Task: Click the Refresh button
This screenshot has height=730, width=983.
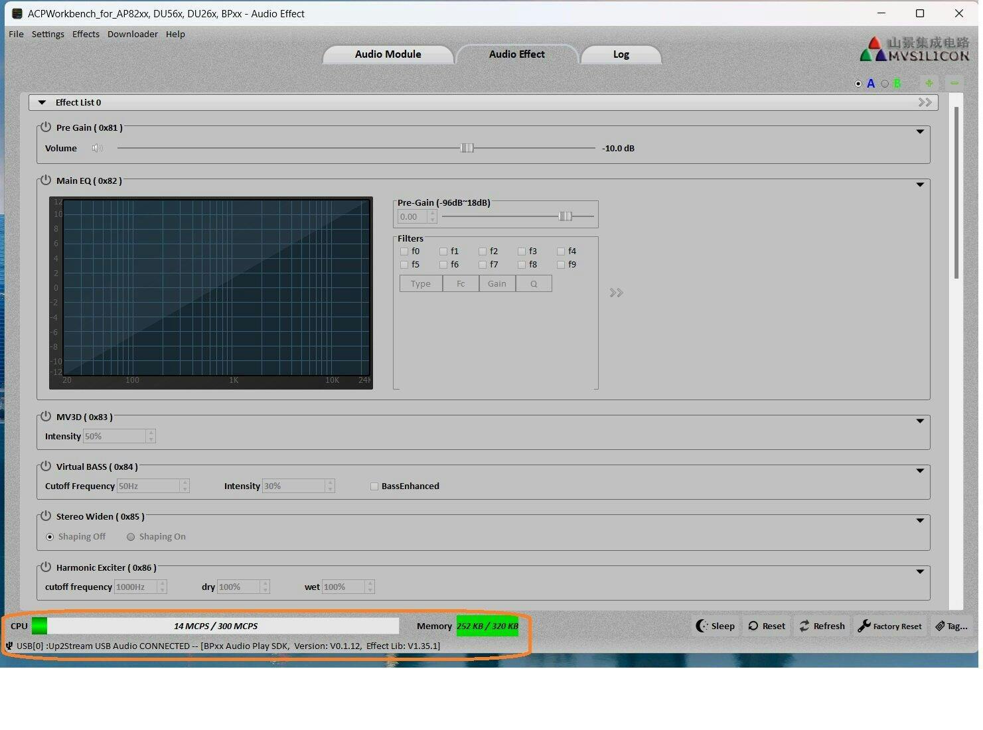Action: click(822, 626)
